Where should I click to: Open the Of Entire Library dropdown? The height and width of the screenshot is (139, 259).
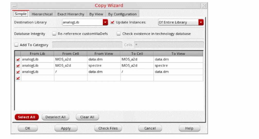(181, 22)
